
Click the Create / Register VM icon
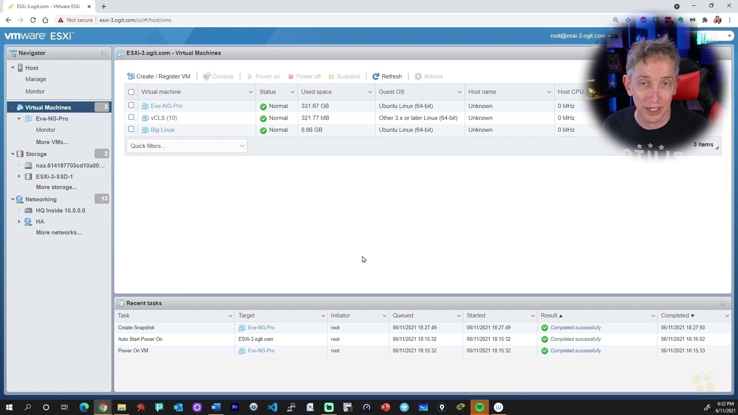(x=131, y=76)
